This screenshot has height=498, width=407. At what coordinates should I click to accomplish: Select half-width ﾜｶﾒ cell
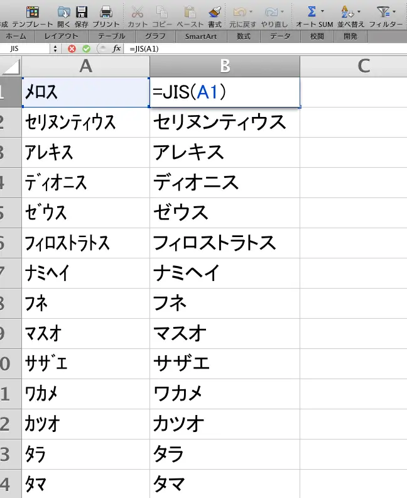tap(85, 394)
